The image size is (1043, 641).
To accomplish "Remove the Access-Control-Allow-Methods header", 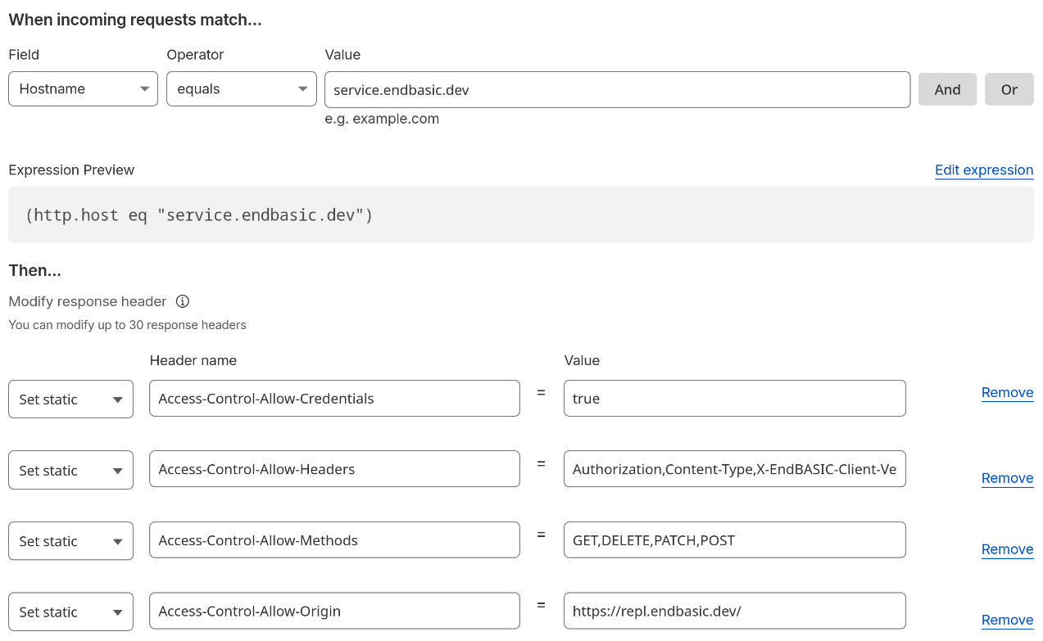I will 1007,549.
